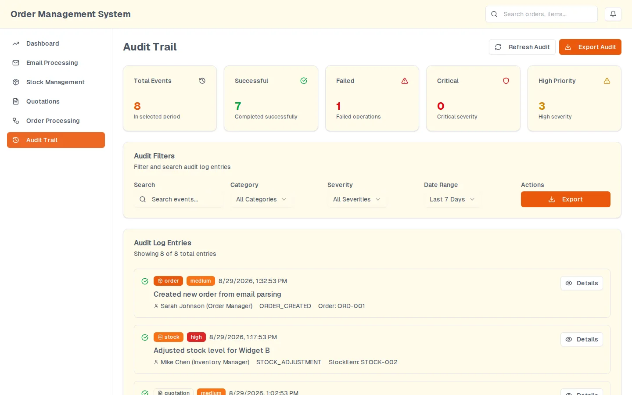Screen dimensions: 632x395
Task: Click the 'medium' badge on the ORD-001 entry
Action: (x=201, y=281)
